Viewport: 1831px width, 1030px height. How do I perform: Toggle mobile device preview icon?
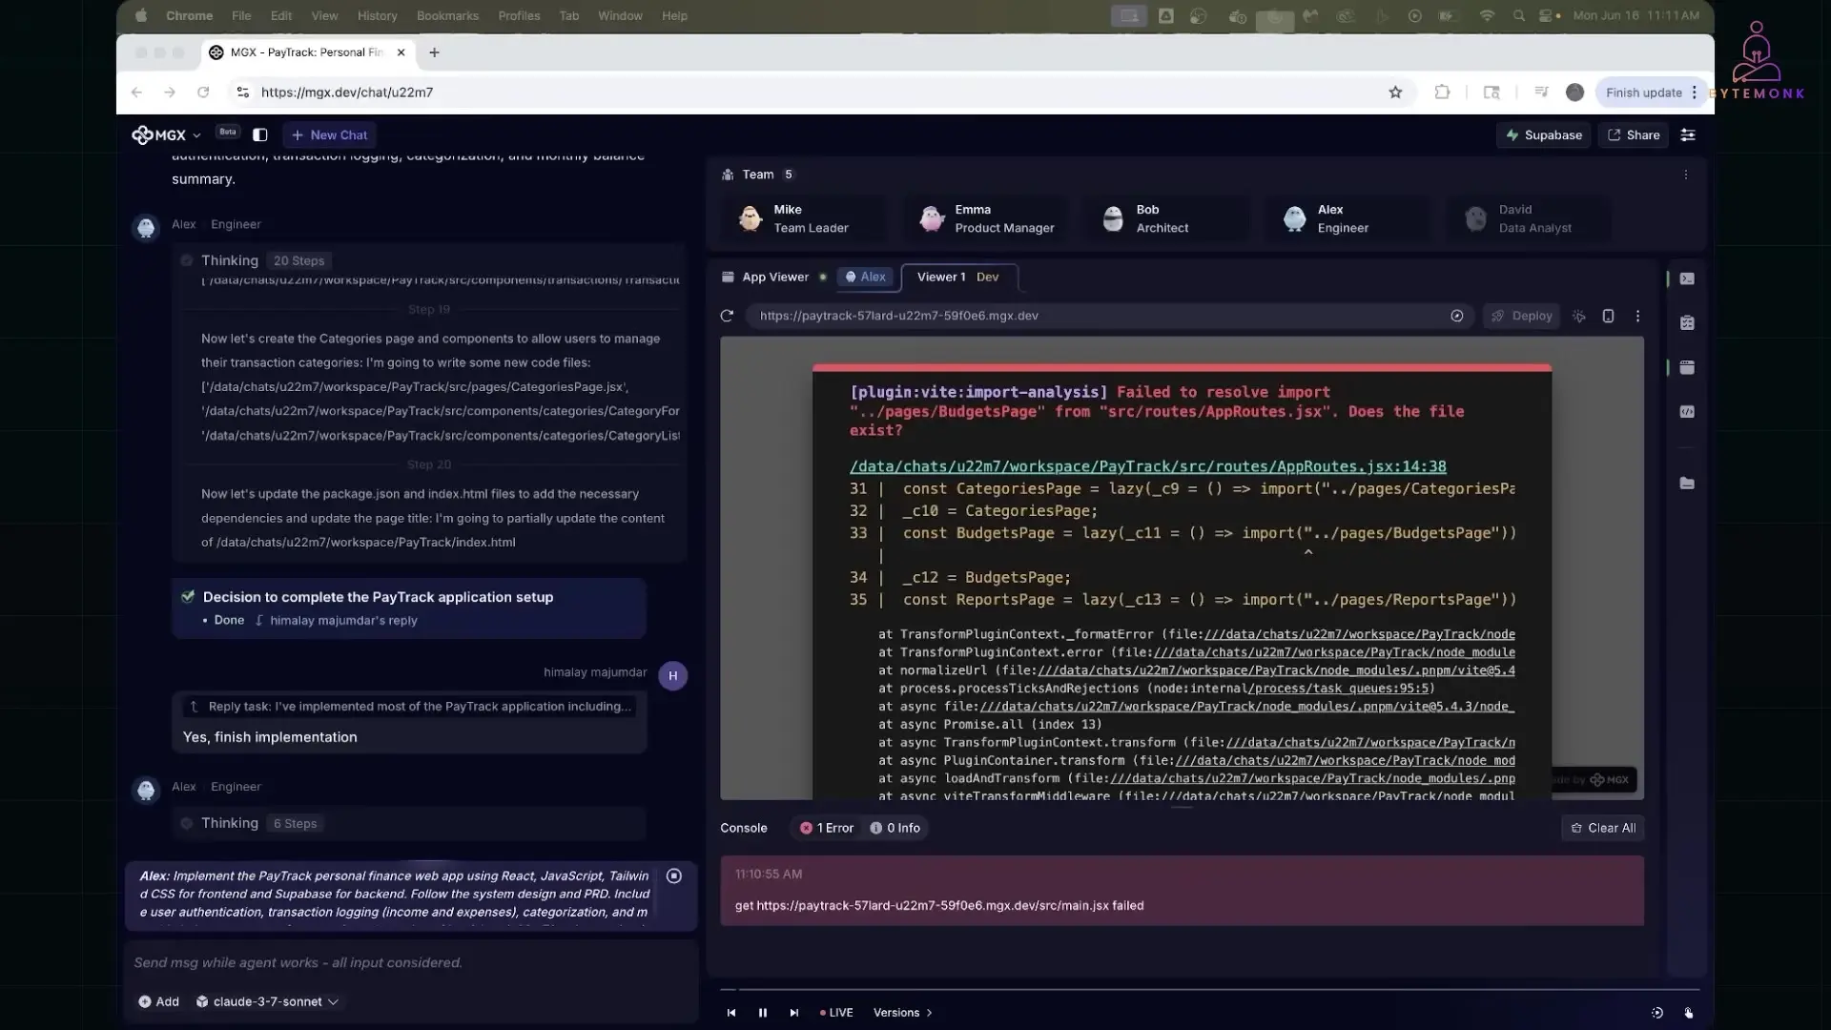coord(1608,316)
